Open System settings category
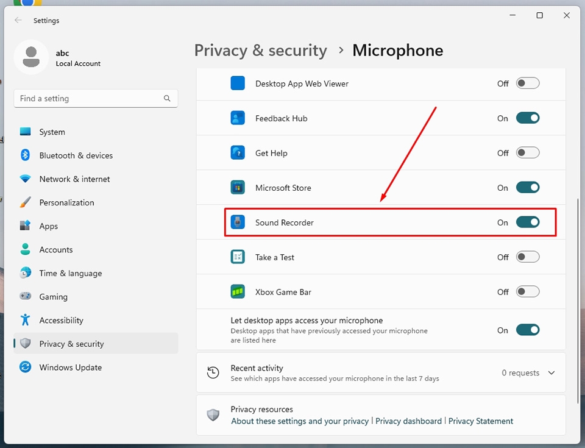This screenshot has width=585, height=448. pos(96,132)
